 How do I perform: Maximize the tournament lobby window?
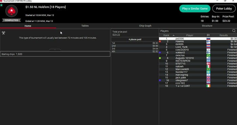point(225,1)
